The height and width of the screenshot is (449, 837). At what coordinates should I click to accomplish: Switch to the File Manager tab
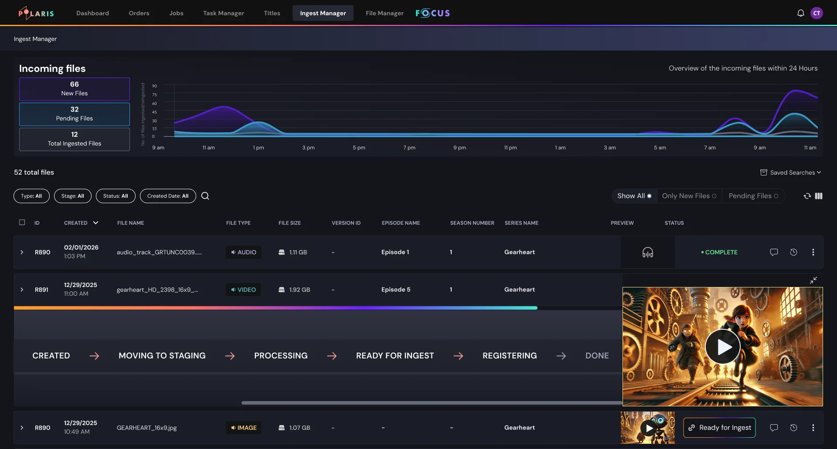coord(384,13)
